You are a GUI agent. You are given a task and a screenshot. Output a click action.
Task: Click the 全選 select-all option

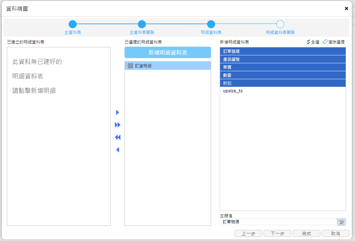point(313,42)
